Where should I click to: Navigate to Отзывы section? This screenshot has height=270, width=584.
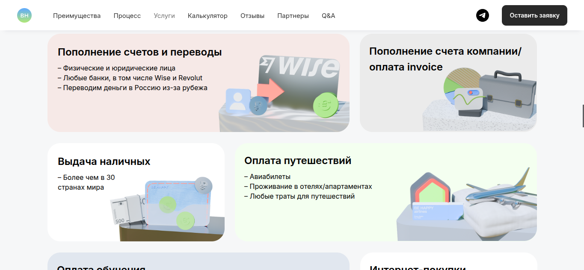coord(252,16)
